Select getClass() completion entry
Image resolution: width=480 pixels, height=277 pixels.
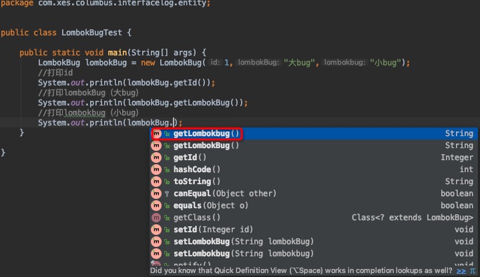[313, 218]
